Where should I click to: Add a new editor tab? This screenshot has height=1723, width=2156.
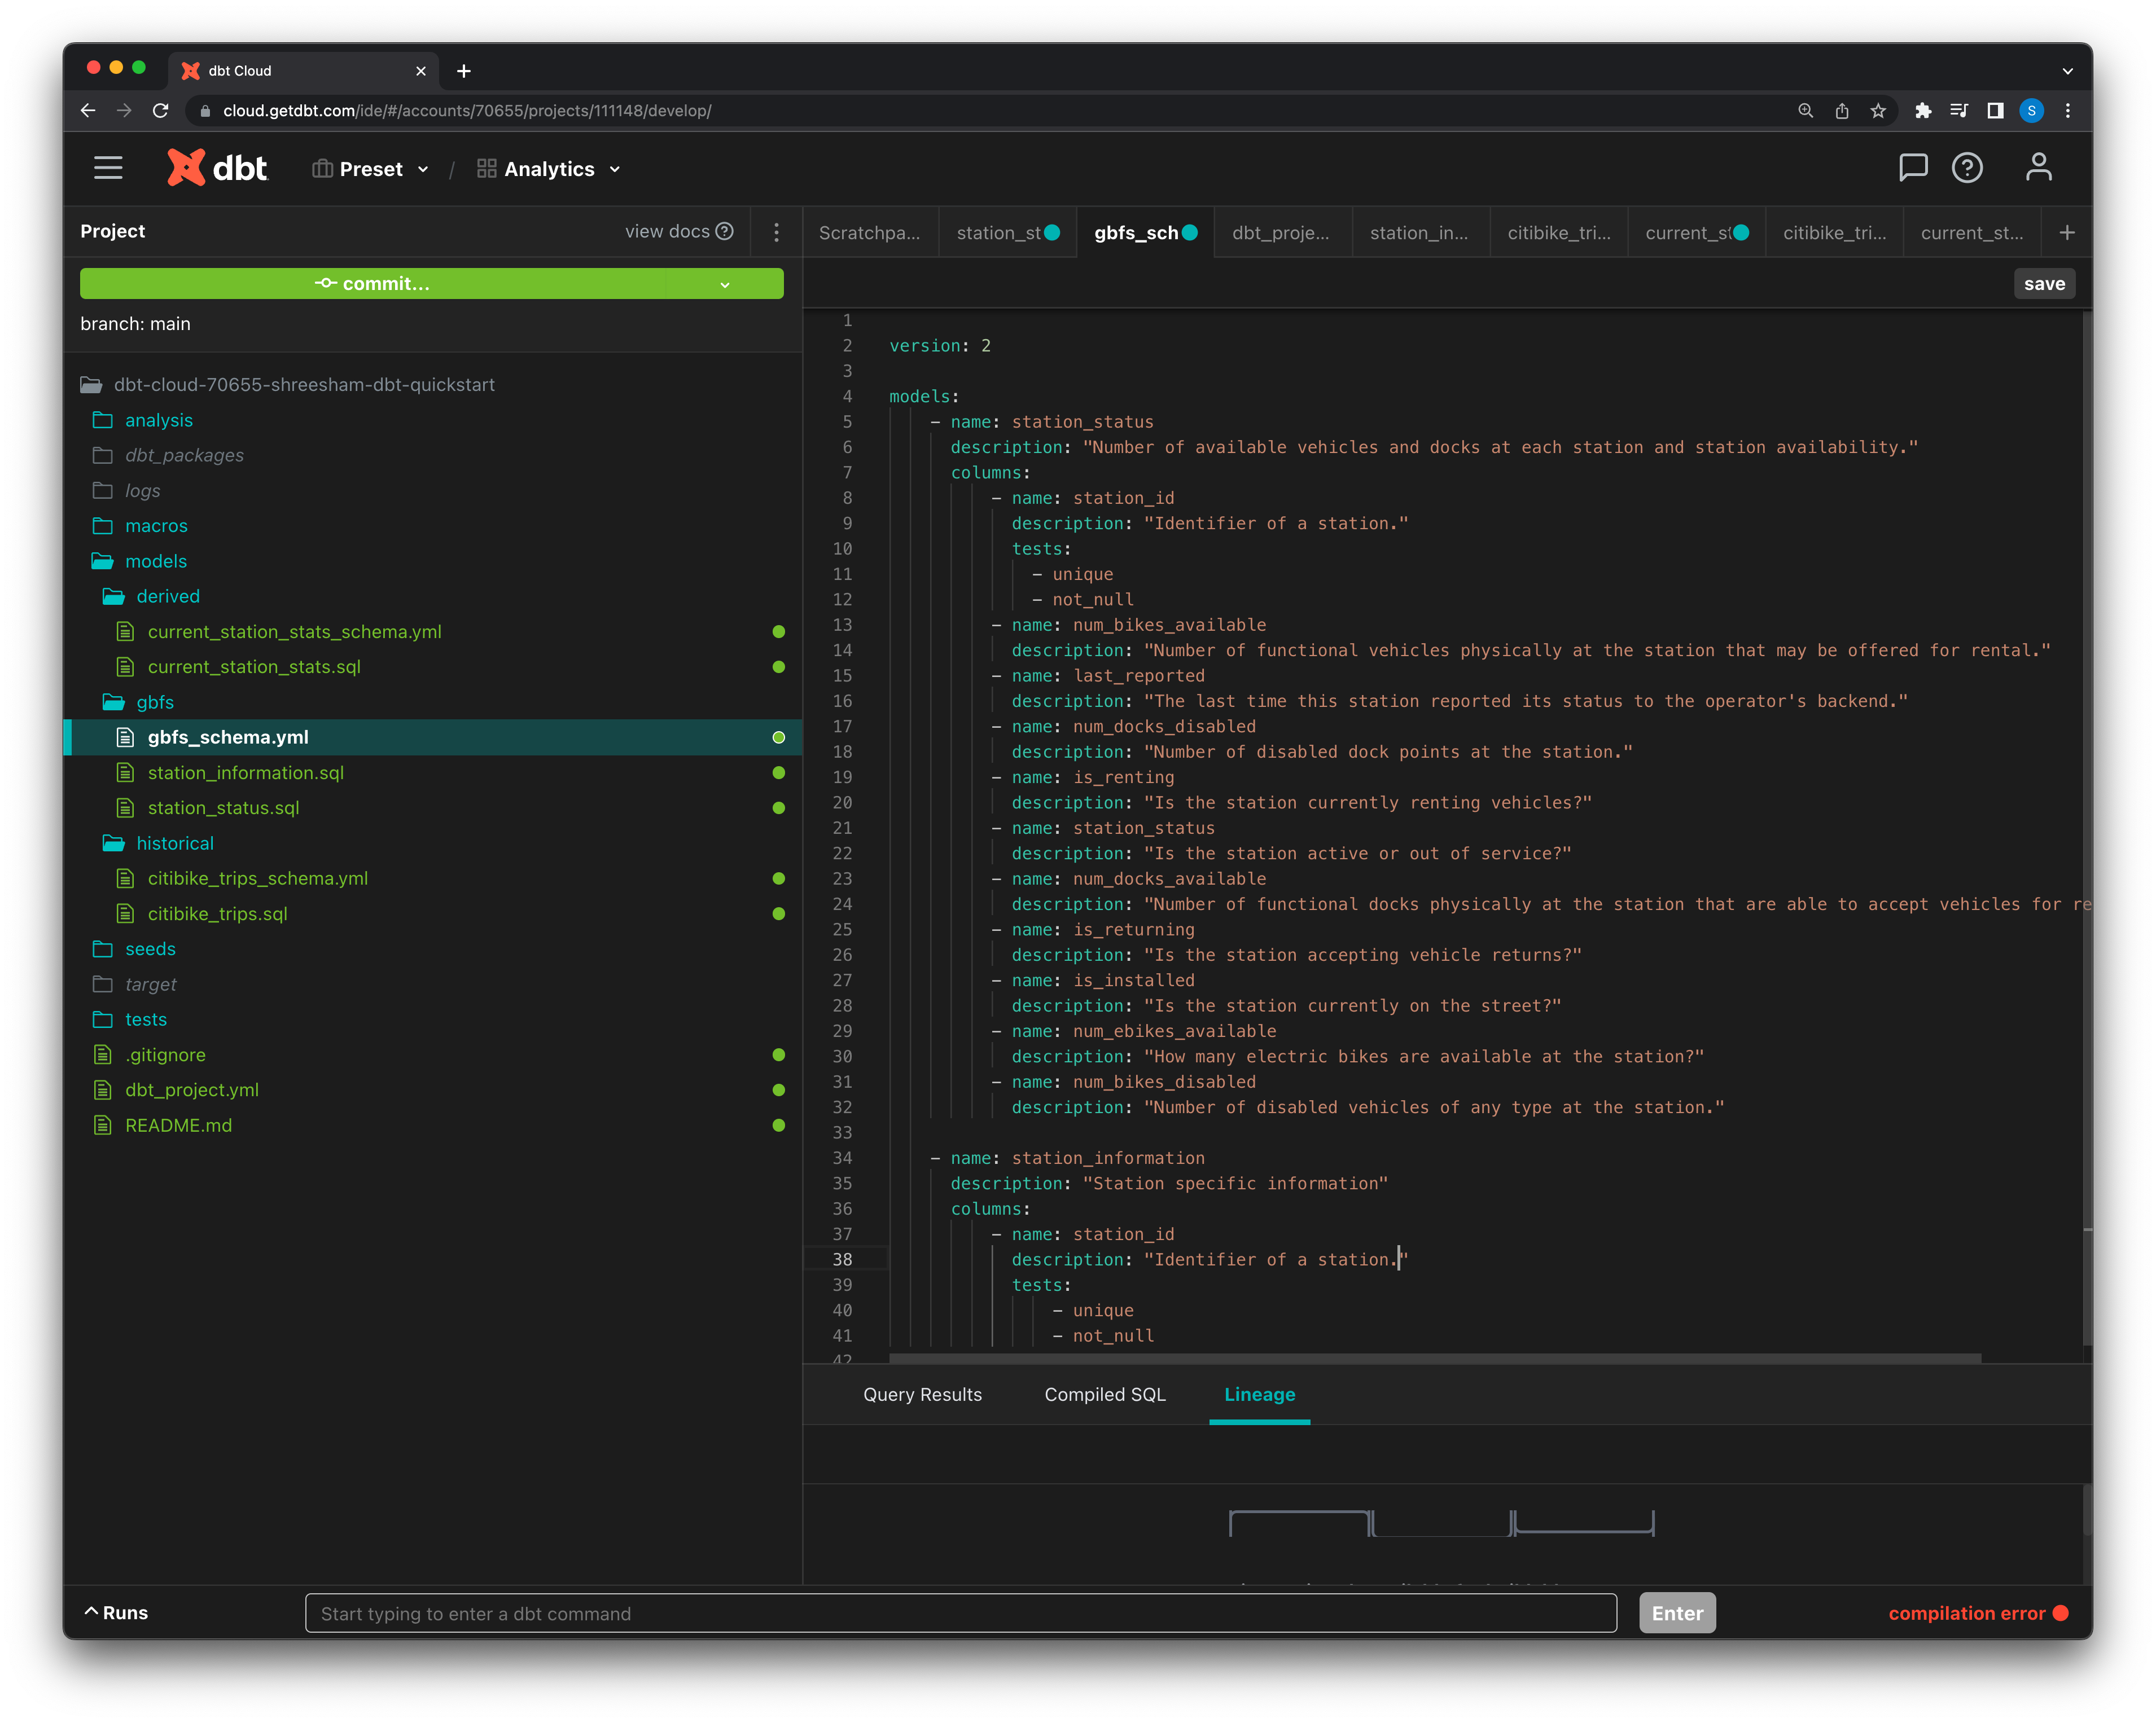tap(2066, 233)
